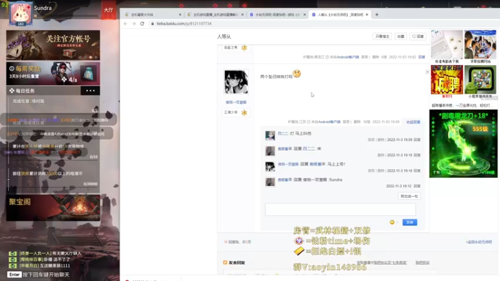This screenshot has width=500, height=281.
Task: Click avatar of sub-reply '打 马上叫他'
Action: tap(270, 136)
